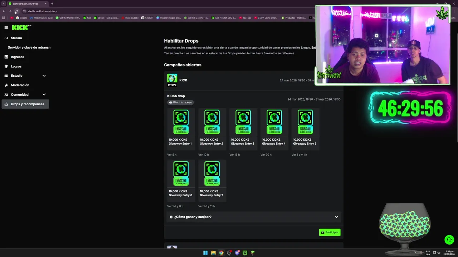Screen dimensions: 458x257
Task: Open the green support chat bubble
Action: [449, 240]
